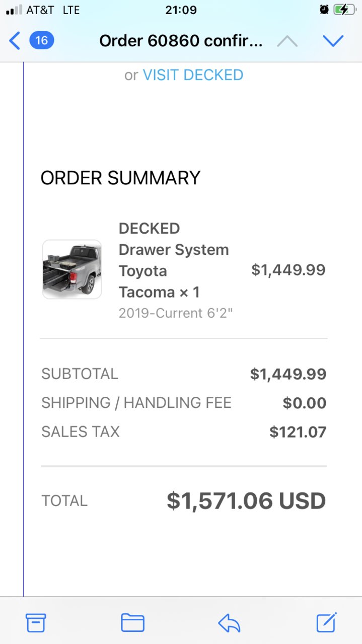This screenshot has width=362, height=644.
Task: Compose a new email with pencil icon
Action: pos(326,622)
